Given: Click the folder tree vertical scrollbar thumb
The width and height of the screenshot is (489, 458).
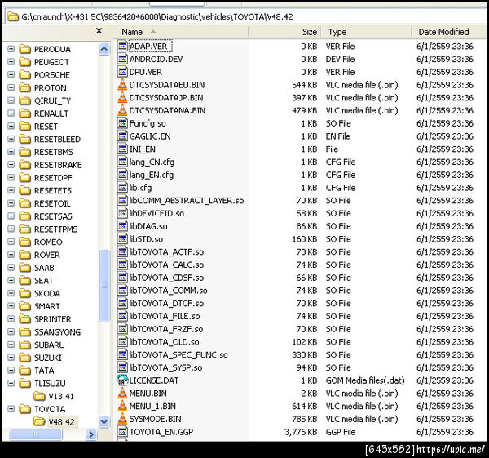Looking at the screenshot, I should pos(104,285).
